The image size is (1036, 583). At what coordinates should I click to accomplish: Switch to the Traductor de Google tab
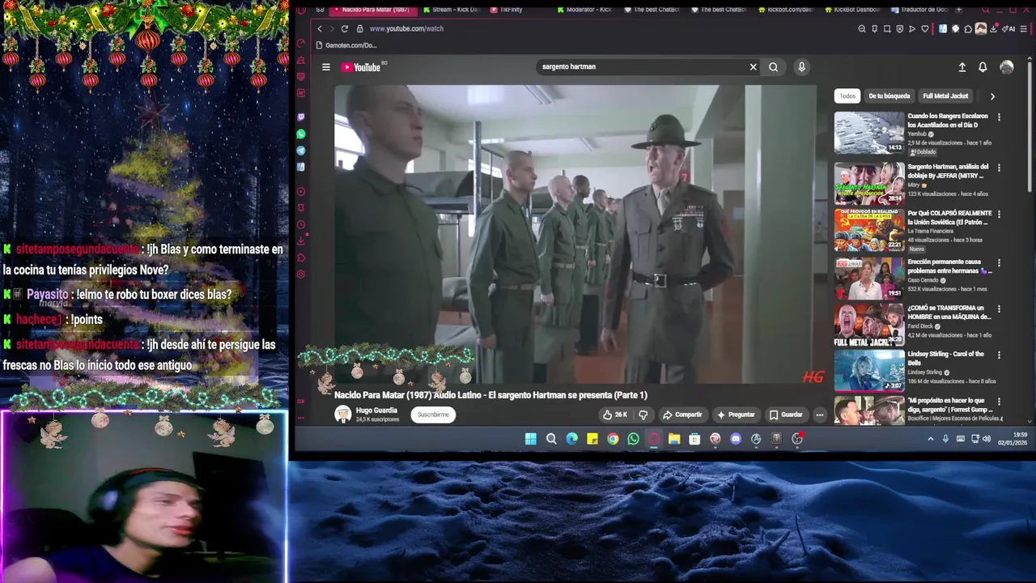pos(919,10)
